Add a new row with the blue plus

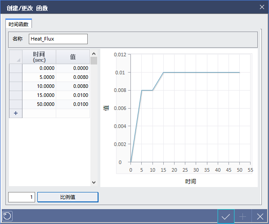[16, 113]
